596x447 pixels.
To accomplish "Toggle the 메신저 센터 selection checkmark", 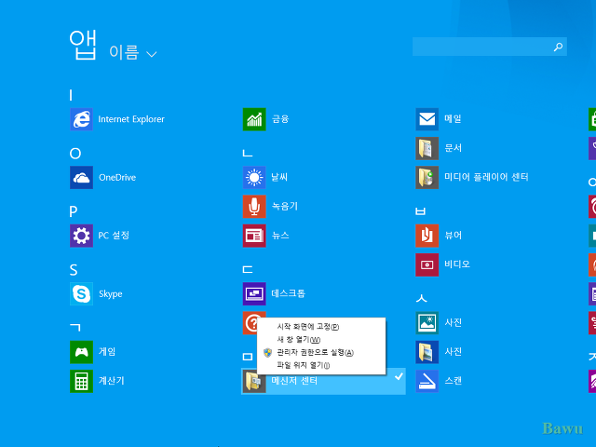I will [x=399, y=376].
